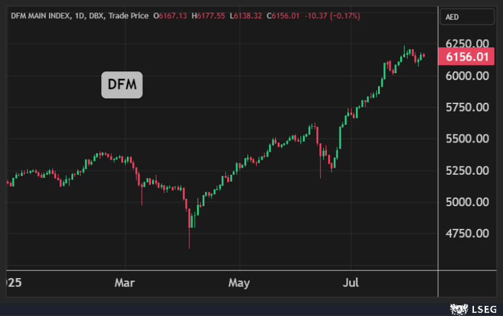503x316 pixels.
Task: Click the 6000.00 price axis label
Action: [467, 76]
